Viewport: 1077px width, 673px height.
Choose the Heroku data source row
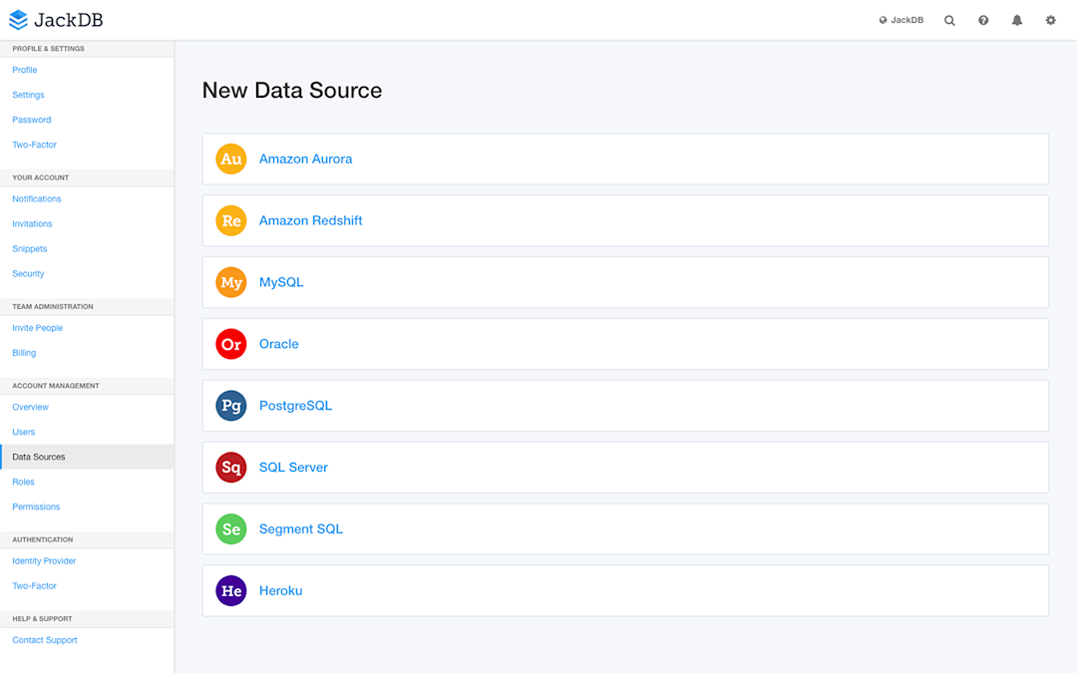pos(625,591)
